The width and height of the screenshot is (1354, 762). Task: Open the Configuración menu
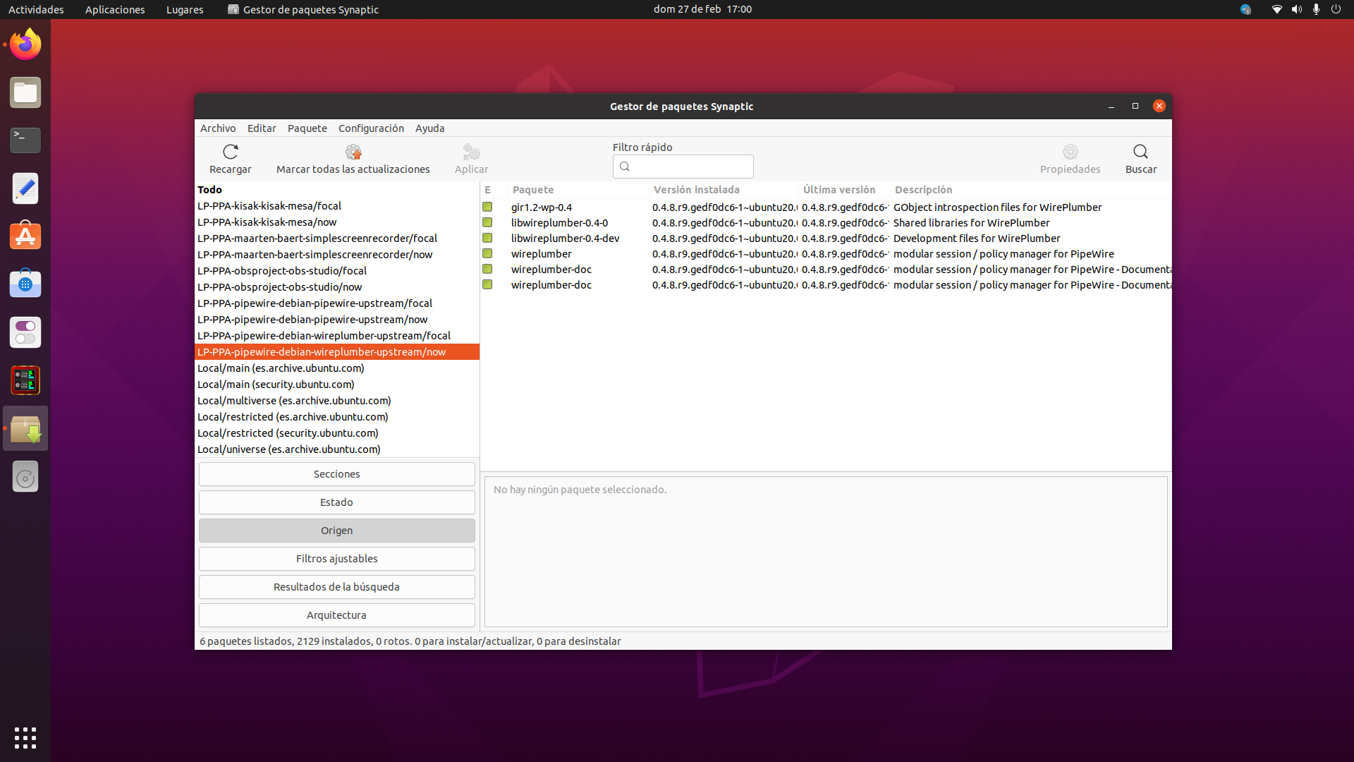pyautogui.click(x=371, y=128)
